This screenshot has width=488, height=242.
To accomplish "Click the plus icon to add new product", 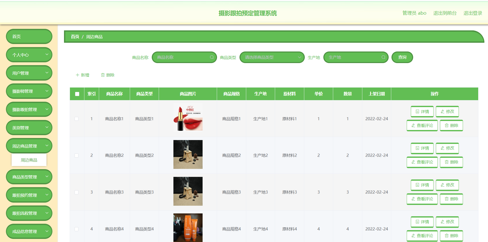I will pyautogui.click(x=78, y=75).
